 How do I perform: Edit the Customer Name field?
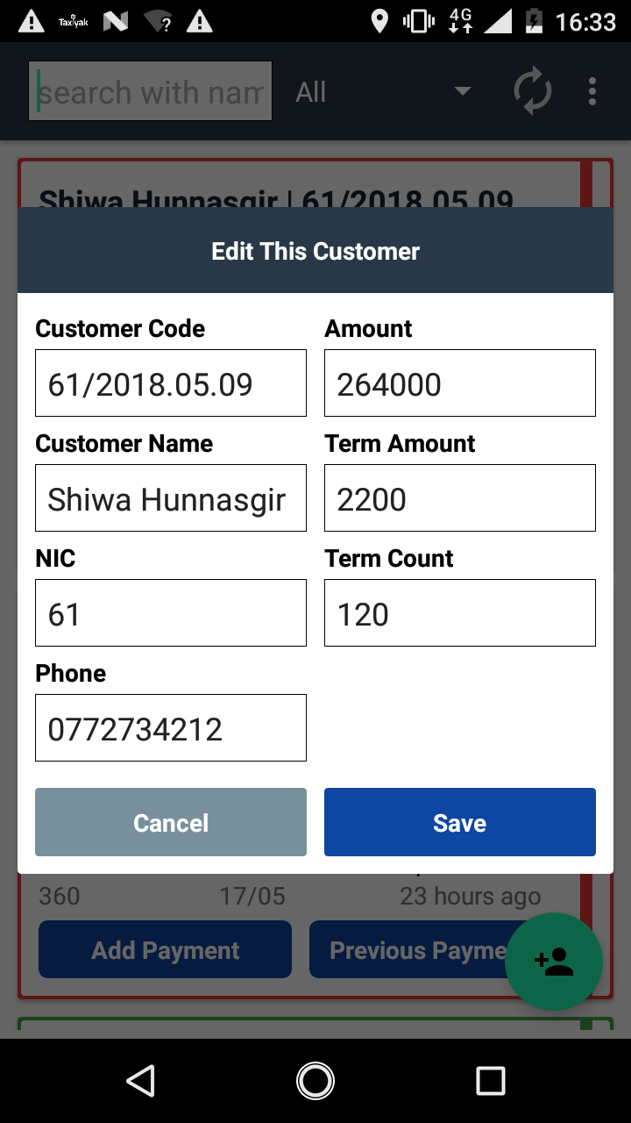[171, 498]
